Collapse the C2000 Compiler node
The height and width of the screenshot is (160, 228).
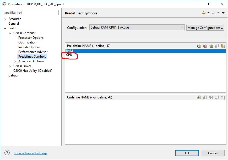10,33
